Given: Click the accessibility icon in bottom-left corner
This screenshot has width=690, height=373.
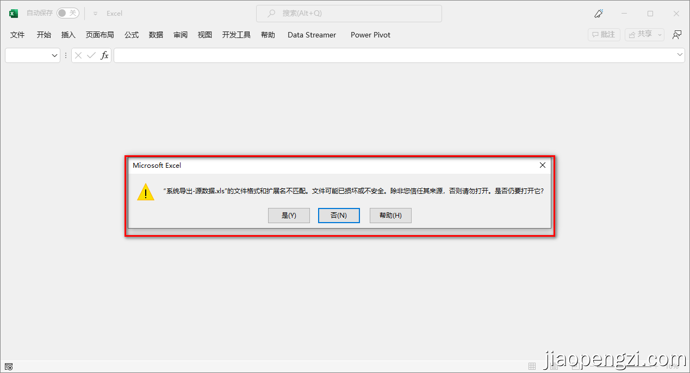Looking at the screenshot, I should click(x=8, y=366).
